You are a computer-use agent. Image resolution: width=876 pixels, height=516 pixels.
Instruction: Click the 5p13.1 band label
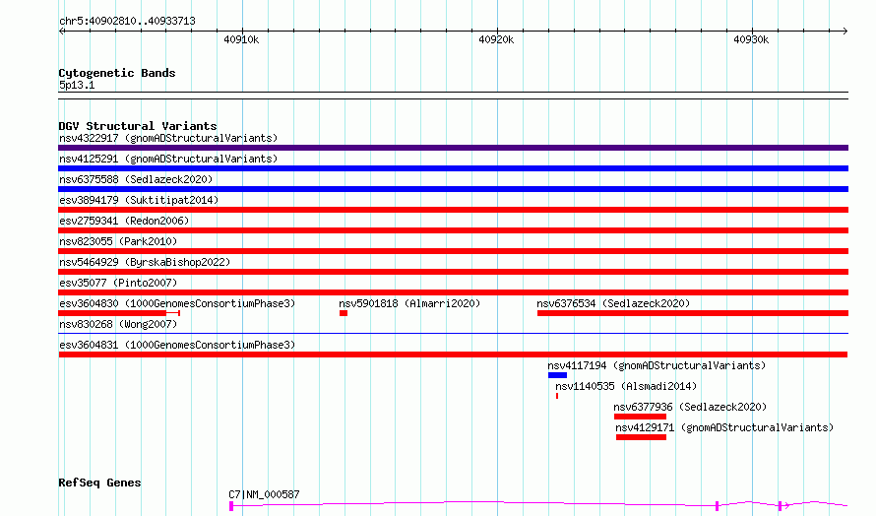click(x=77, y=85)
